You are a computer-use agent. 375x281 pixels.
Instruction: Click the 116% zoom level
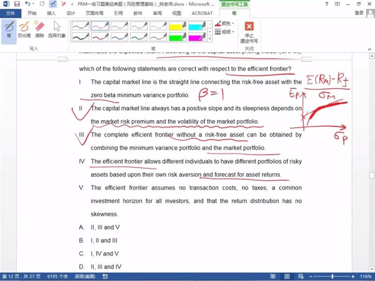[366, 276]
